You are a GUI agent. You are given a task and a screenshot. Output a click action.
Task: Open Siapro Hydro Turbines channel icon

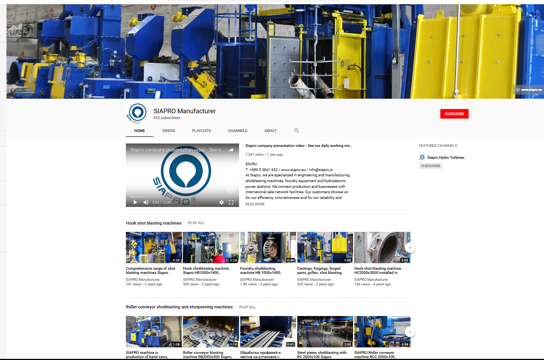point(422,157)
